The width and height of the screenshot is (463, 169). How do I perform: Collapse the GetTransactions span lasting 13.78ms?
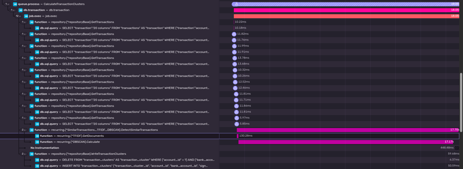click(24, 58)
